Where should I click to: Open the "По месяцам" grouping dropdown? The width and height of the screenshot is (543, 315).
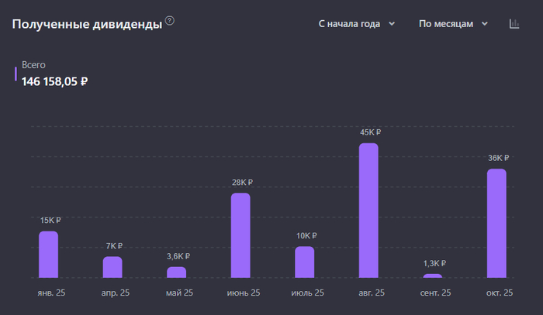(x=453, y=24)
